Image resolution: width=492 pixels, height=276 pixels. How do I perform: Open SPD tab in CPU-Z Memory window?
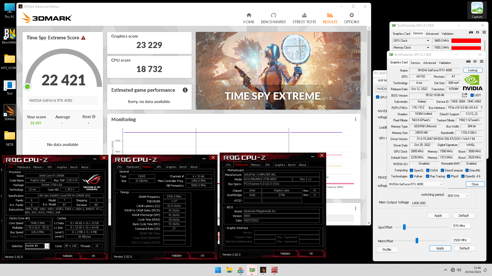(159, 167)
